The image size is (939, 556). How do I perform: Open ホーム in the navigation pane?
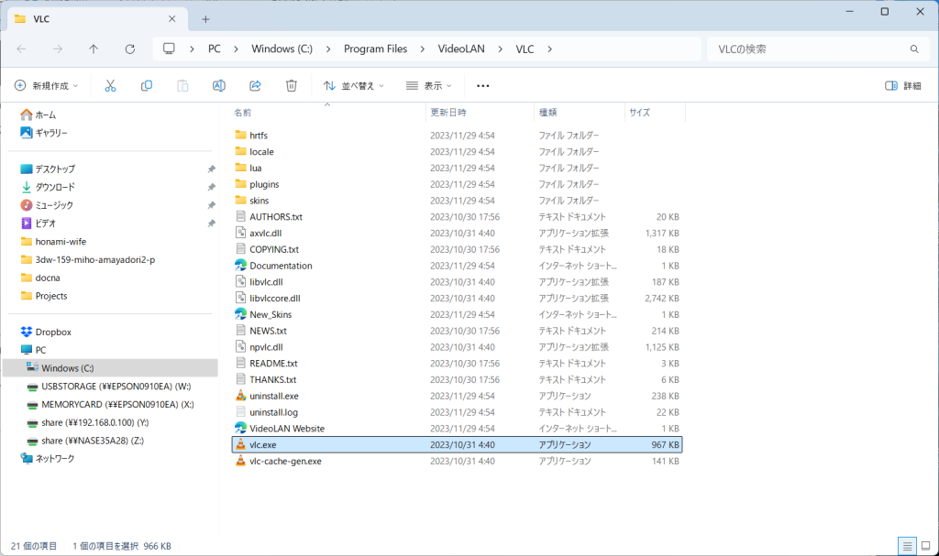click(39, 114)
